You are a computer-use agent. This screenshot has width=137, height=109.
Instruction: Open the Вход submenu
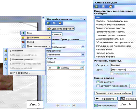coord(36,33)
